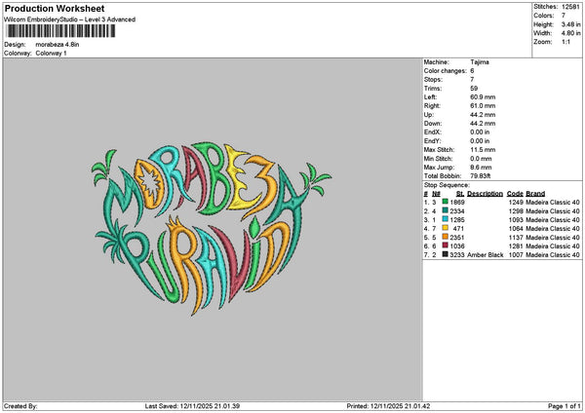Select the stitch count 2351
This screenshot has height=413, width=585.
point(457,237)
